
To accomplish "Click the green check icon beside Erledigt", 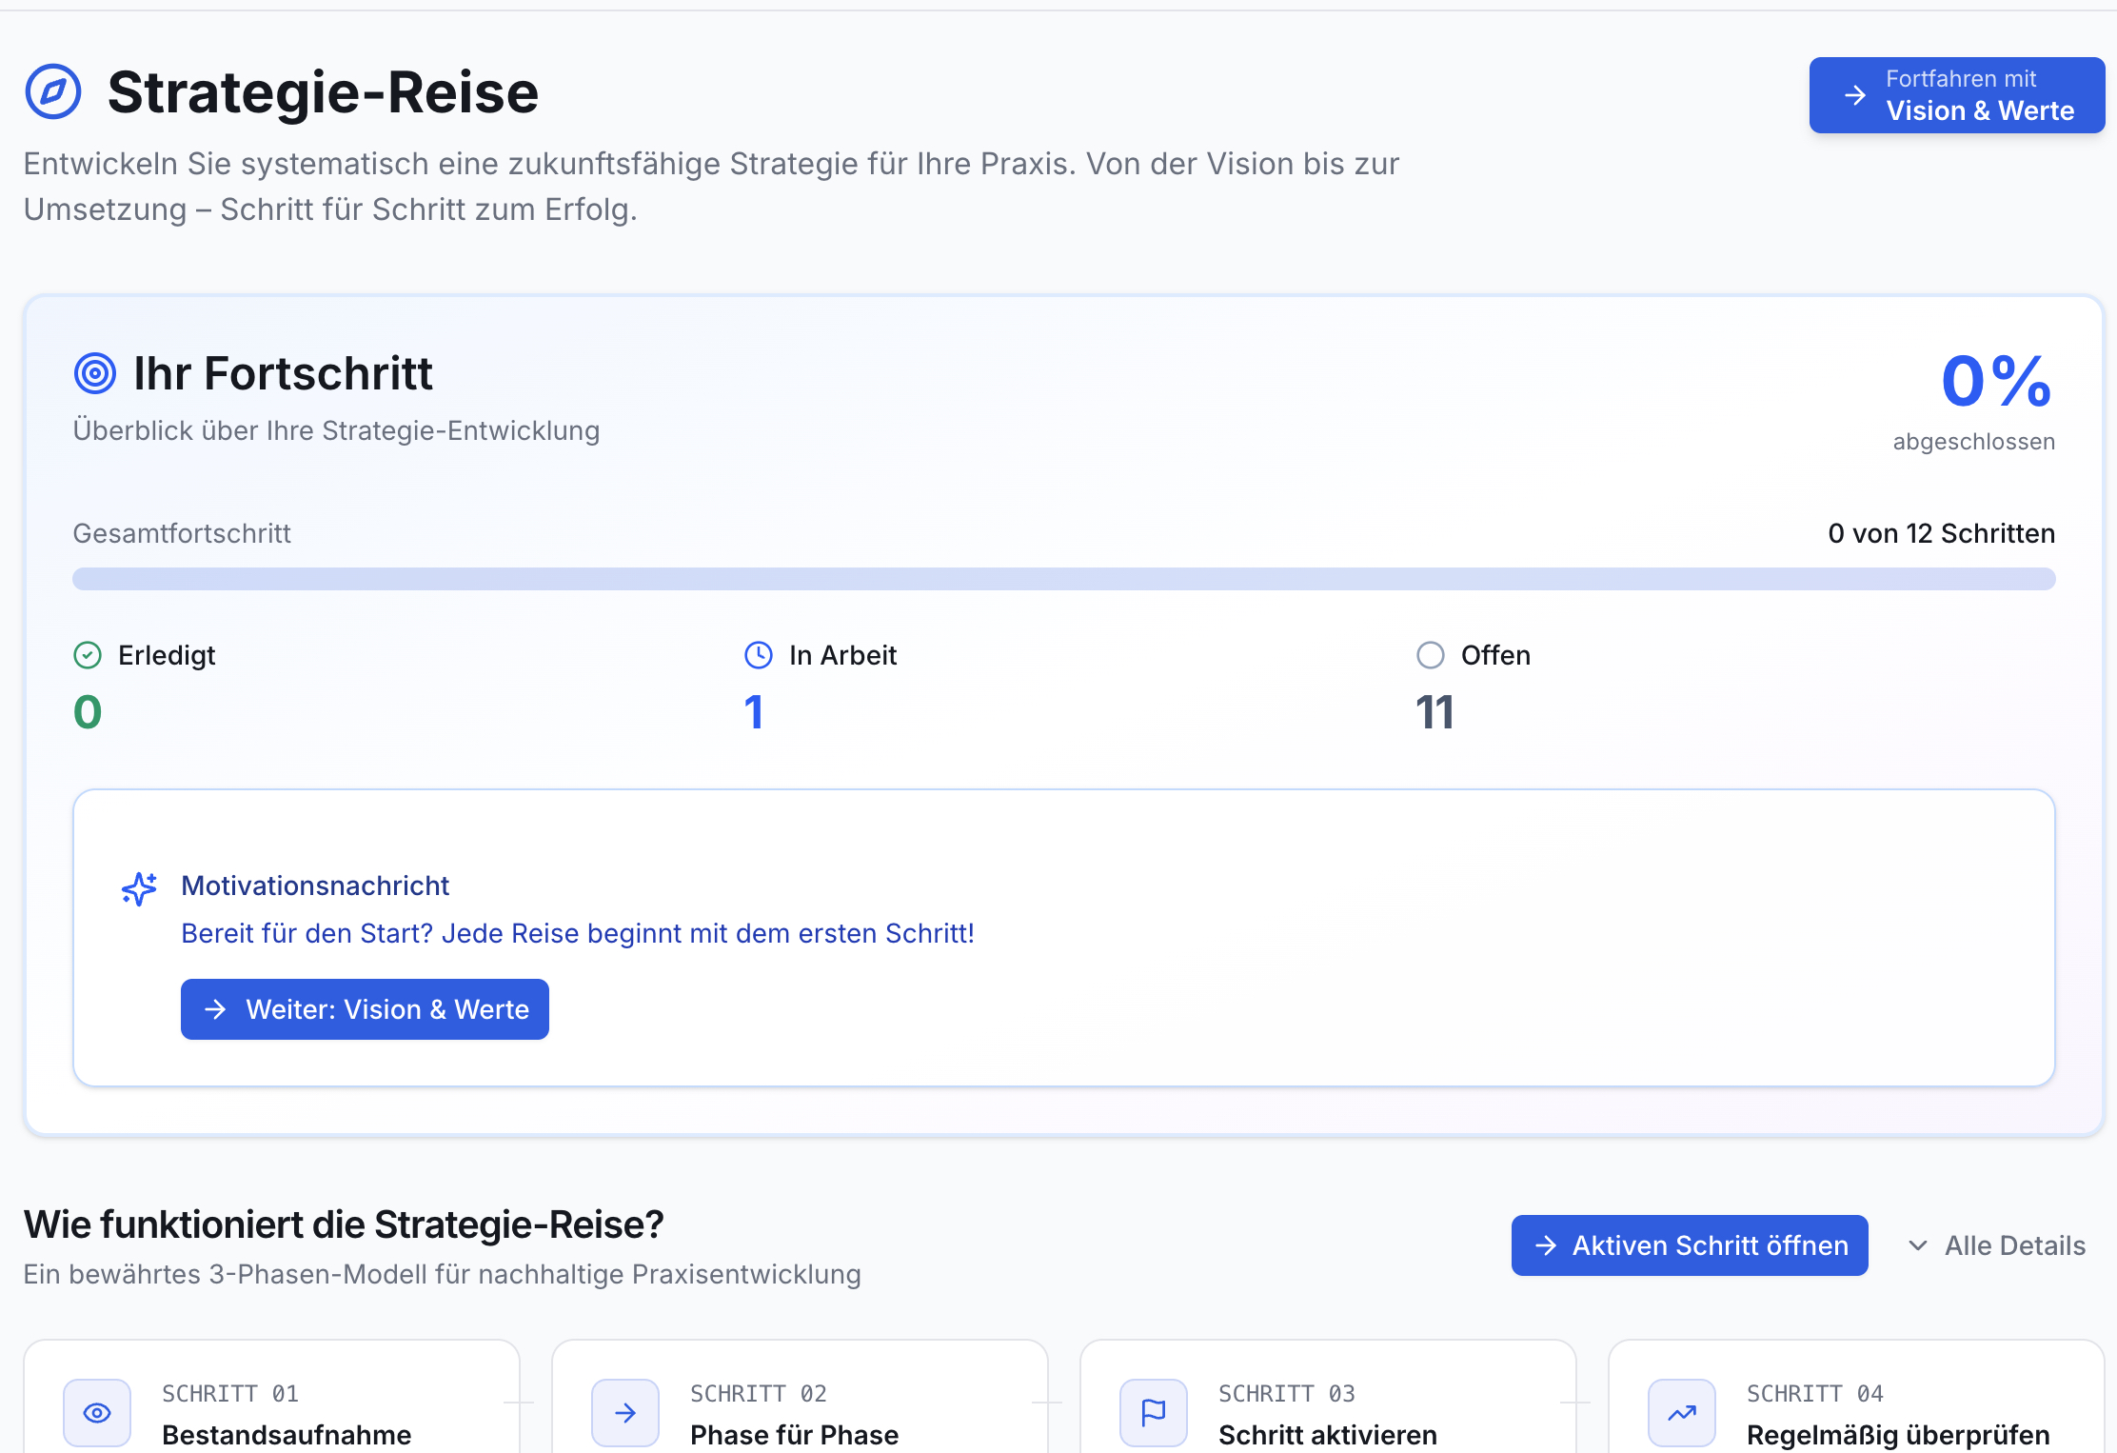I will click(x=88, y=655).
